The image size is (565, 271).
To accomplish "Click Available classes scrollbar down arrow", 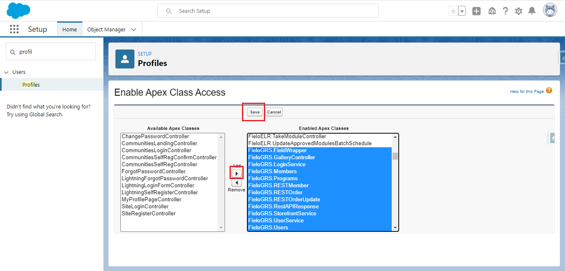I will pos(221,228).
